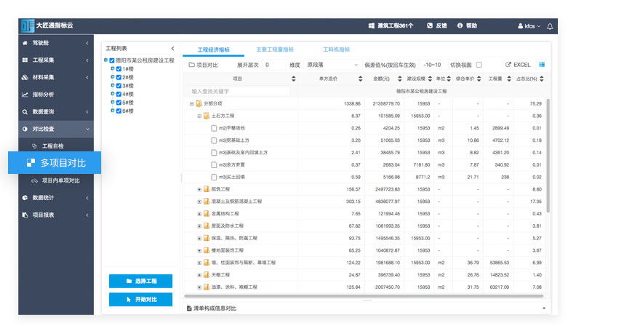Focus the 输入查找关键字 search field
632x334 pixels.
pyautogui.click(x=240, y=92)
